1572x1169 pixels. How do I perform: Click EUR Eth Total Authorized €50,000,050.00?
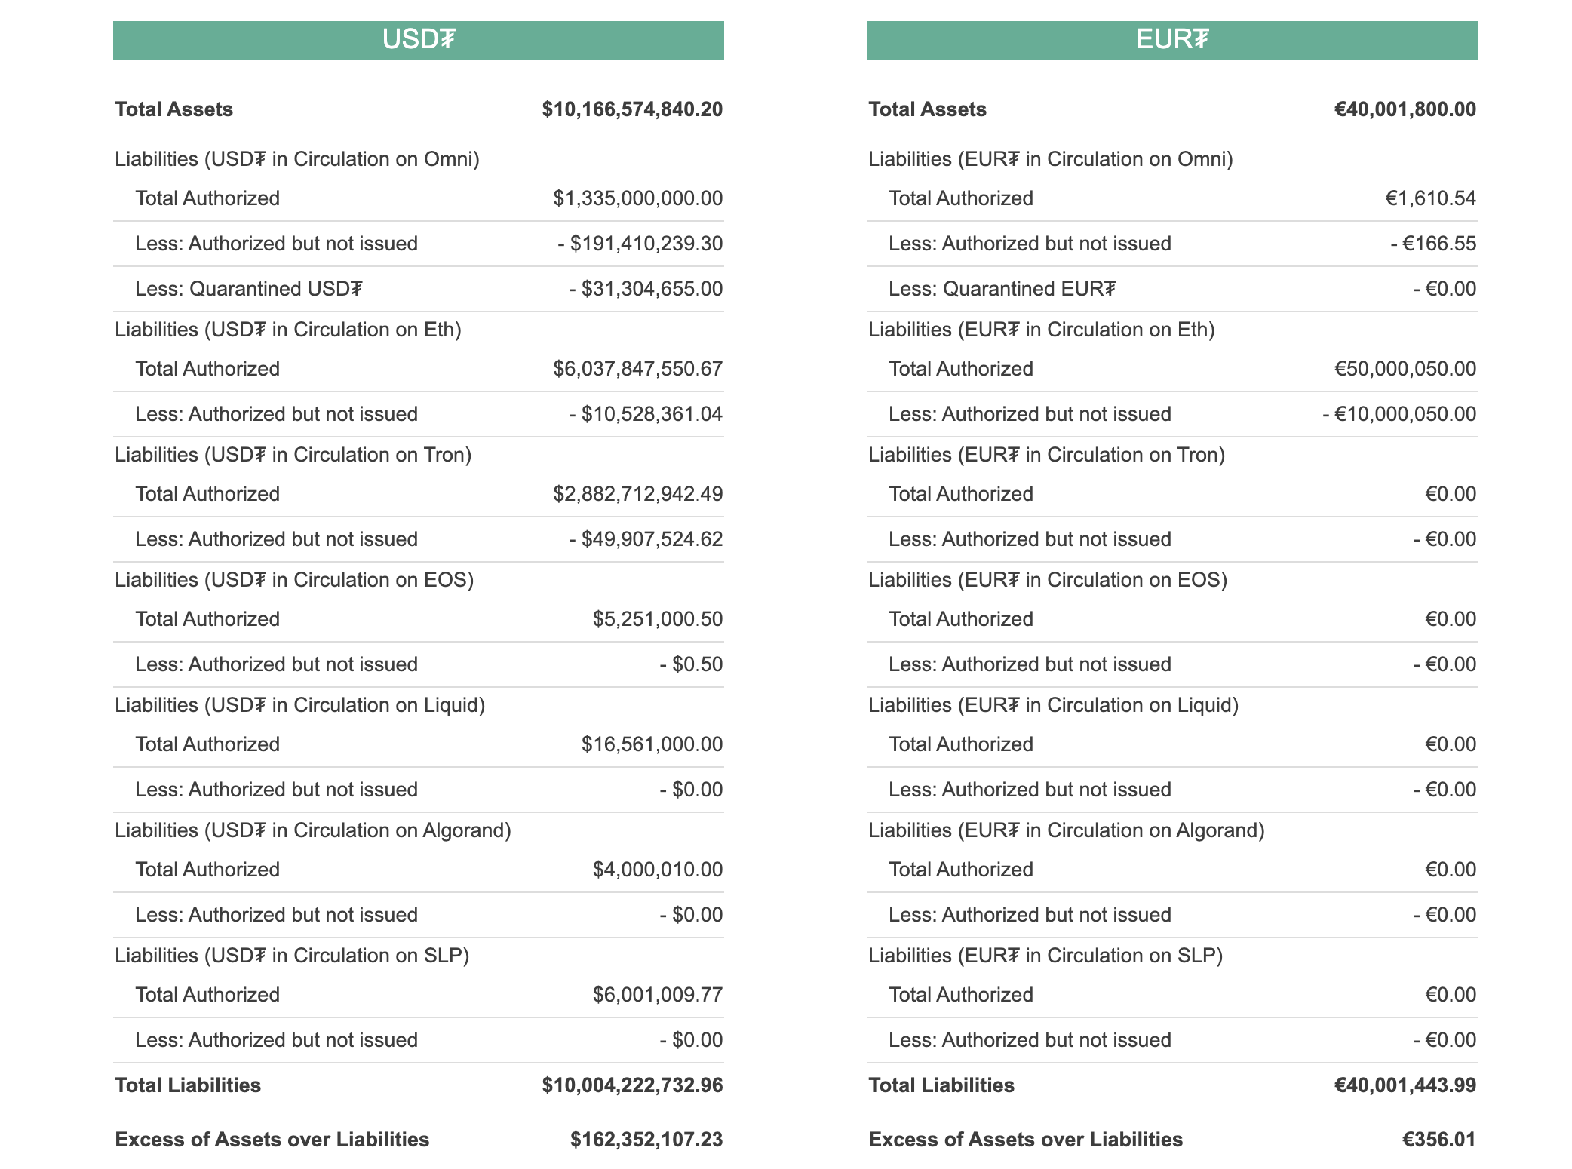pyautogui.click(x=1405, y=369)
